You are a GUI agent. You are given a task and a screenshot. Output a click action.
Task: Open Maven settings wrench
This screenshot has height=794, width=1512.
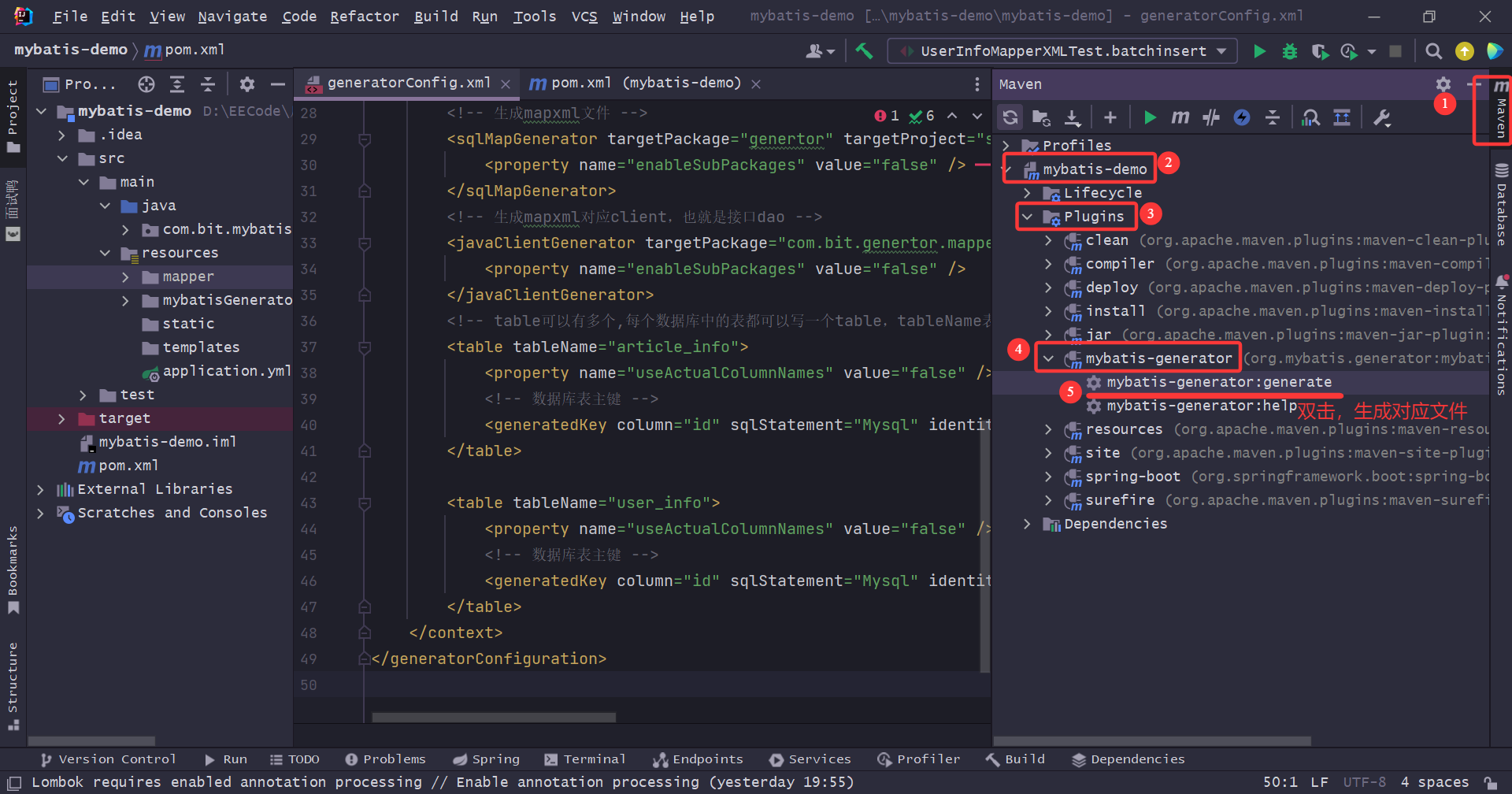(1382, 117)
